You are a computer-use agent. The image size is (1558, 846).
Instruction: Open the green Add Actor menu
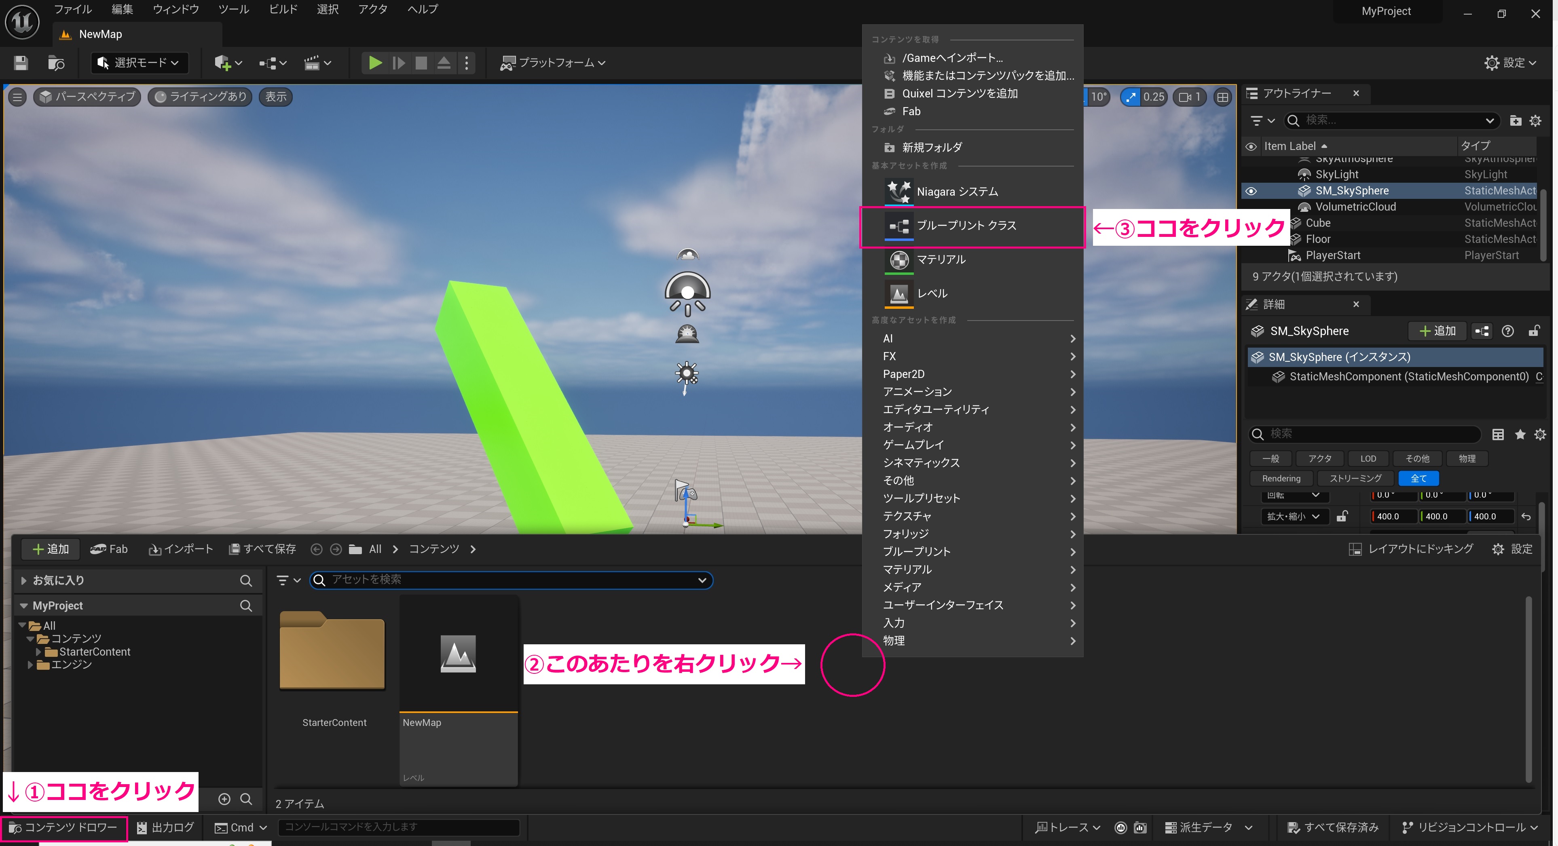(225, 62)
